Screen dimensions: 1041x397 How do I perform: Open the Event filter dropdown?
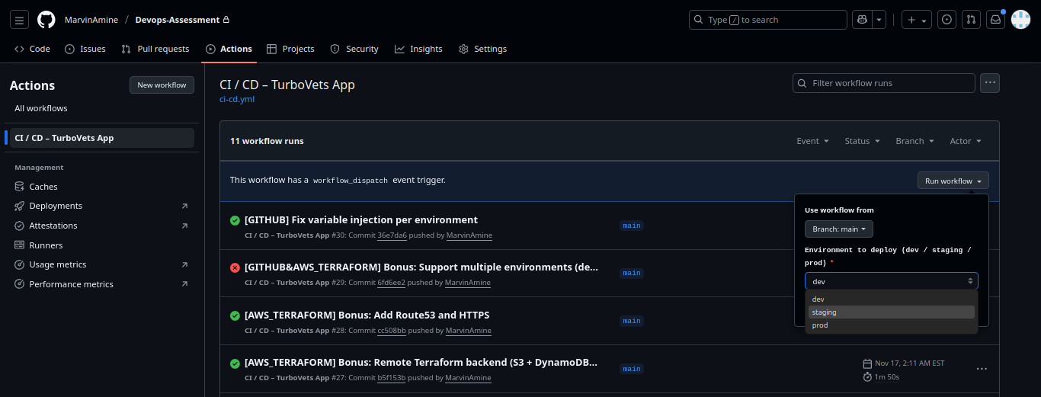(813, 141)
